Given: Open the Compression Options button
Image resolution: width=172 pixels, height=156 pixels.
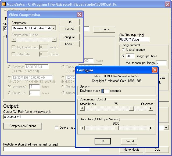Looking at the screenshot, I should pyautogui.click(x=23, y=126).
